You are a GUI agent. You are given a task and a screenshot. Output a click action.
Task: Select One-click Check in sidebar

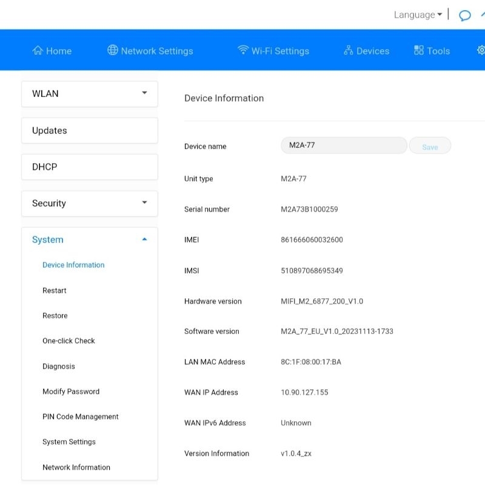coord(69,341)
